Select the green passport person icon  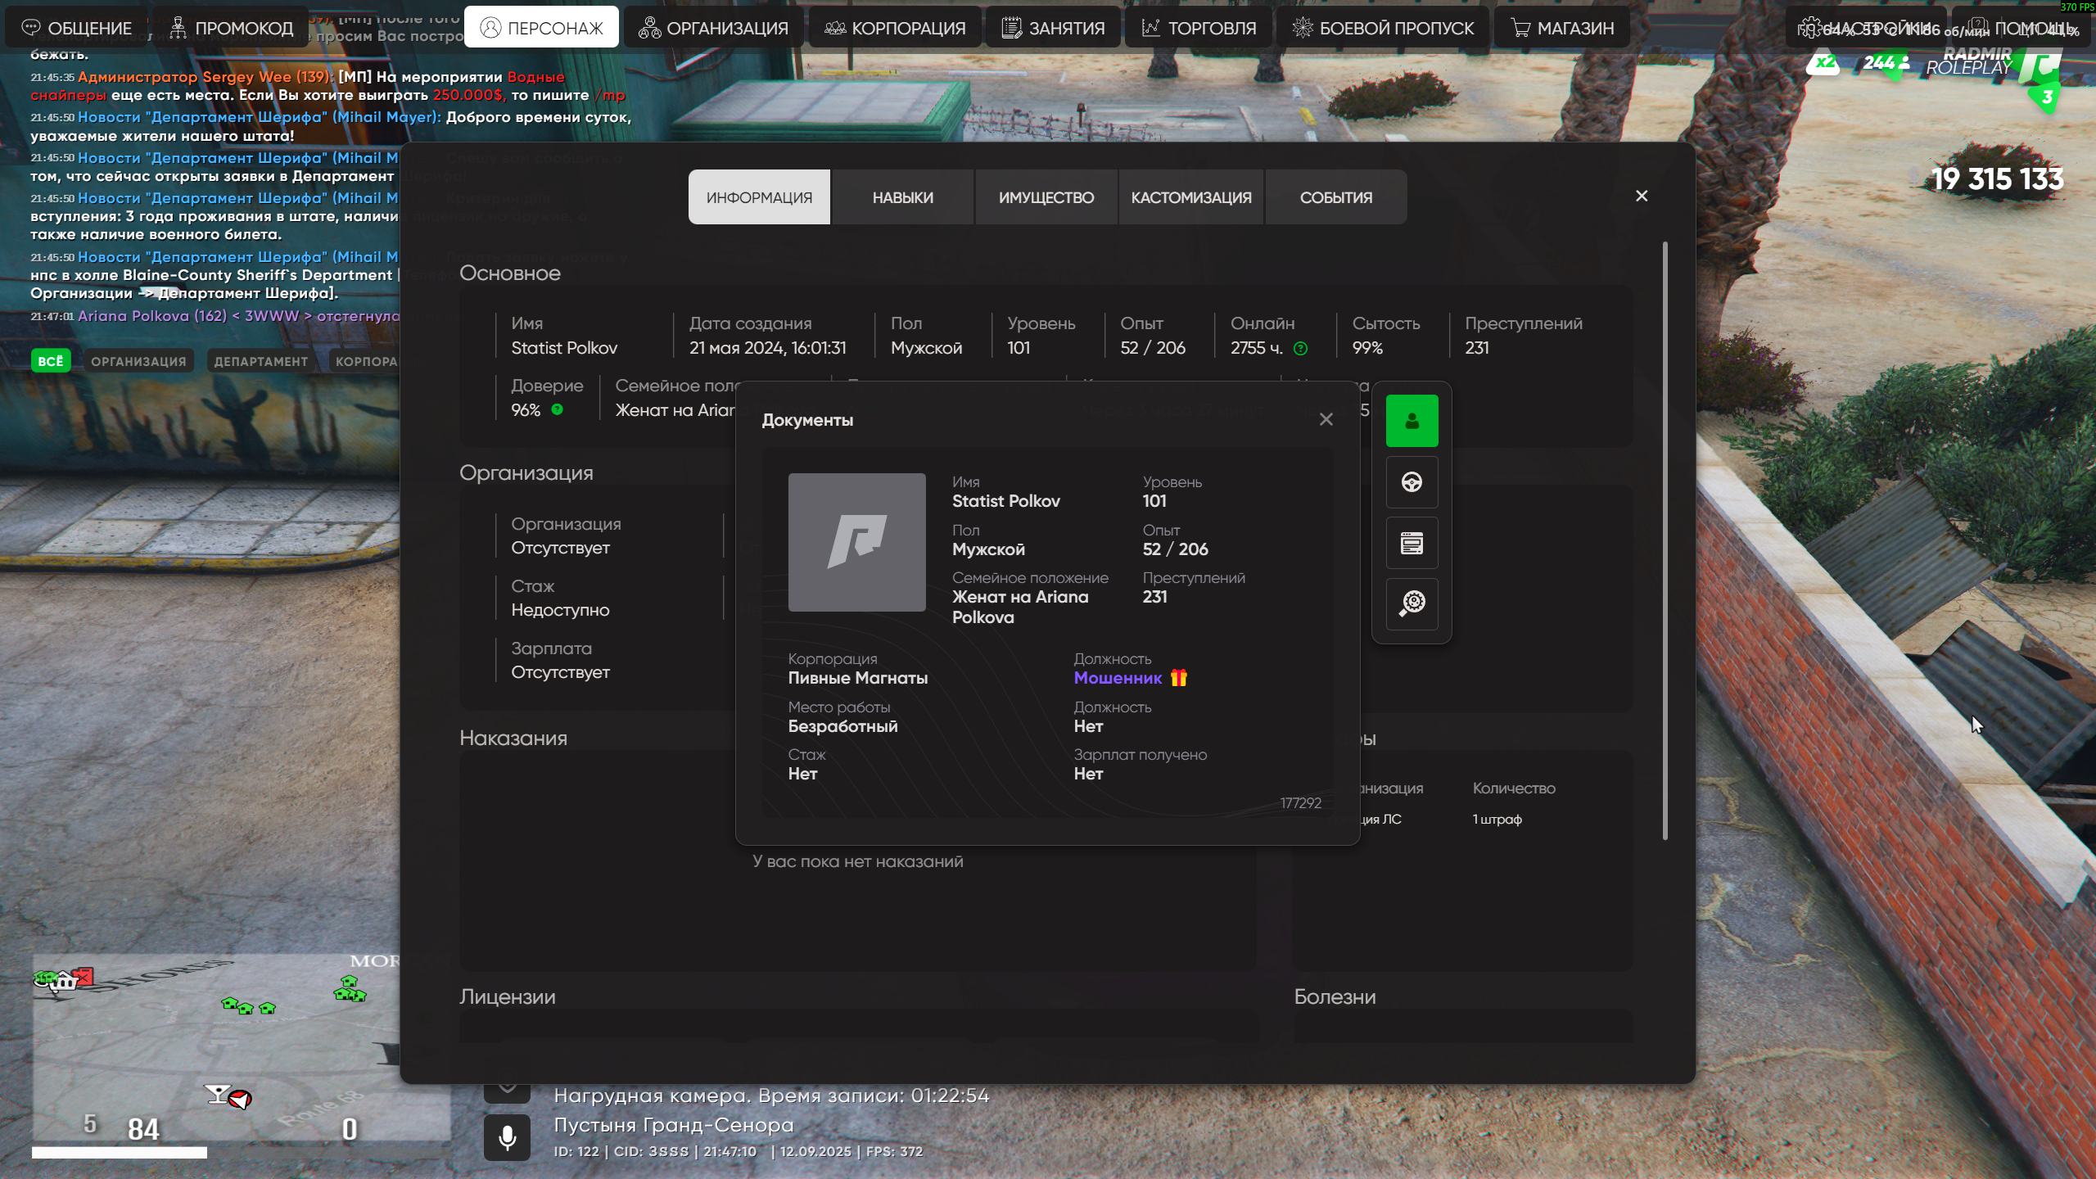pos(1412,421)
